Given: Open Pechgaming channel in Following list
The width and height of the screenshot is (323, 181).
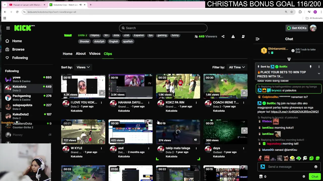Looking at the screenshot, I should pos(28,98).
